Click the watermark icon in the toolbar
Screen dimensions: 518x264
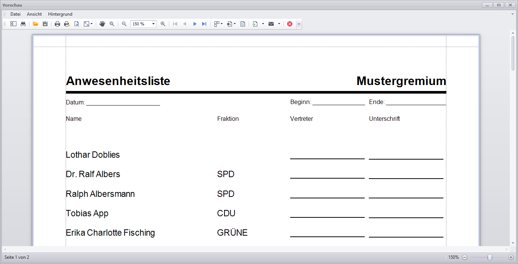click(x=243, y=24)
